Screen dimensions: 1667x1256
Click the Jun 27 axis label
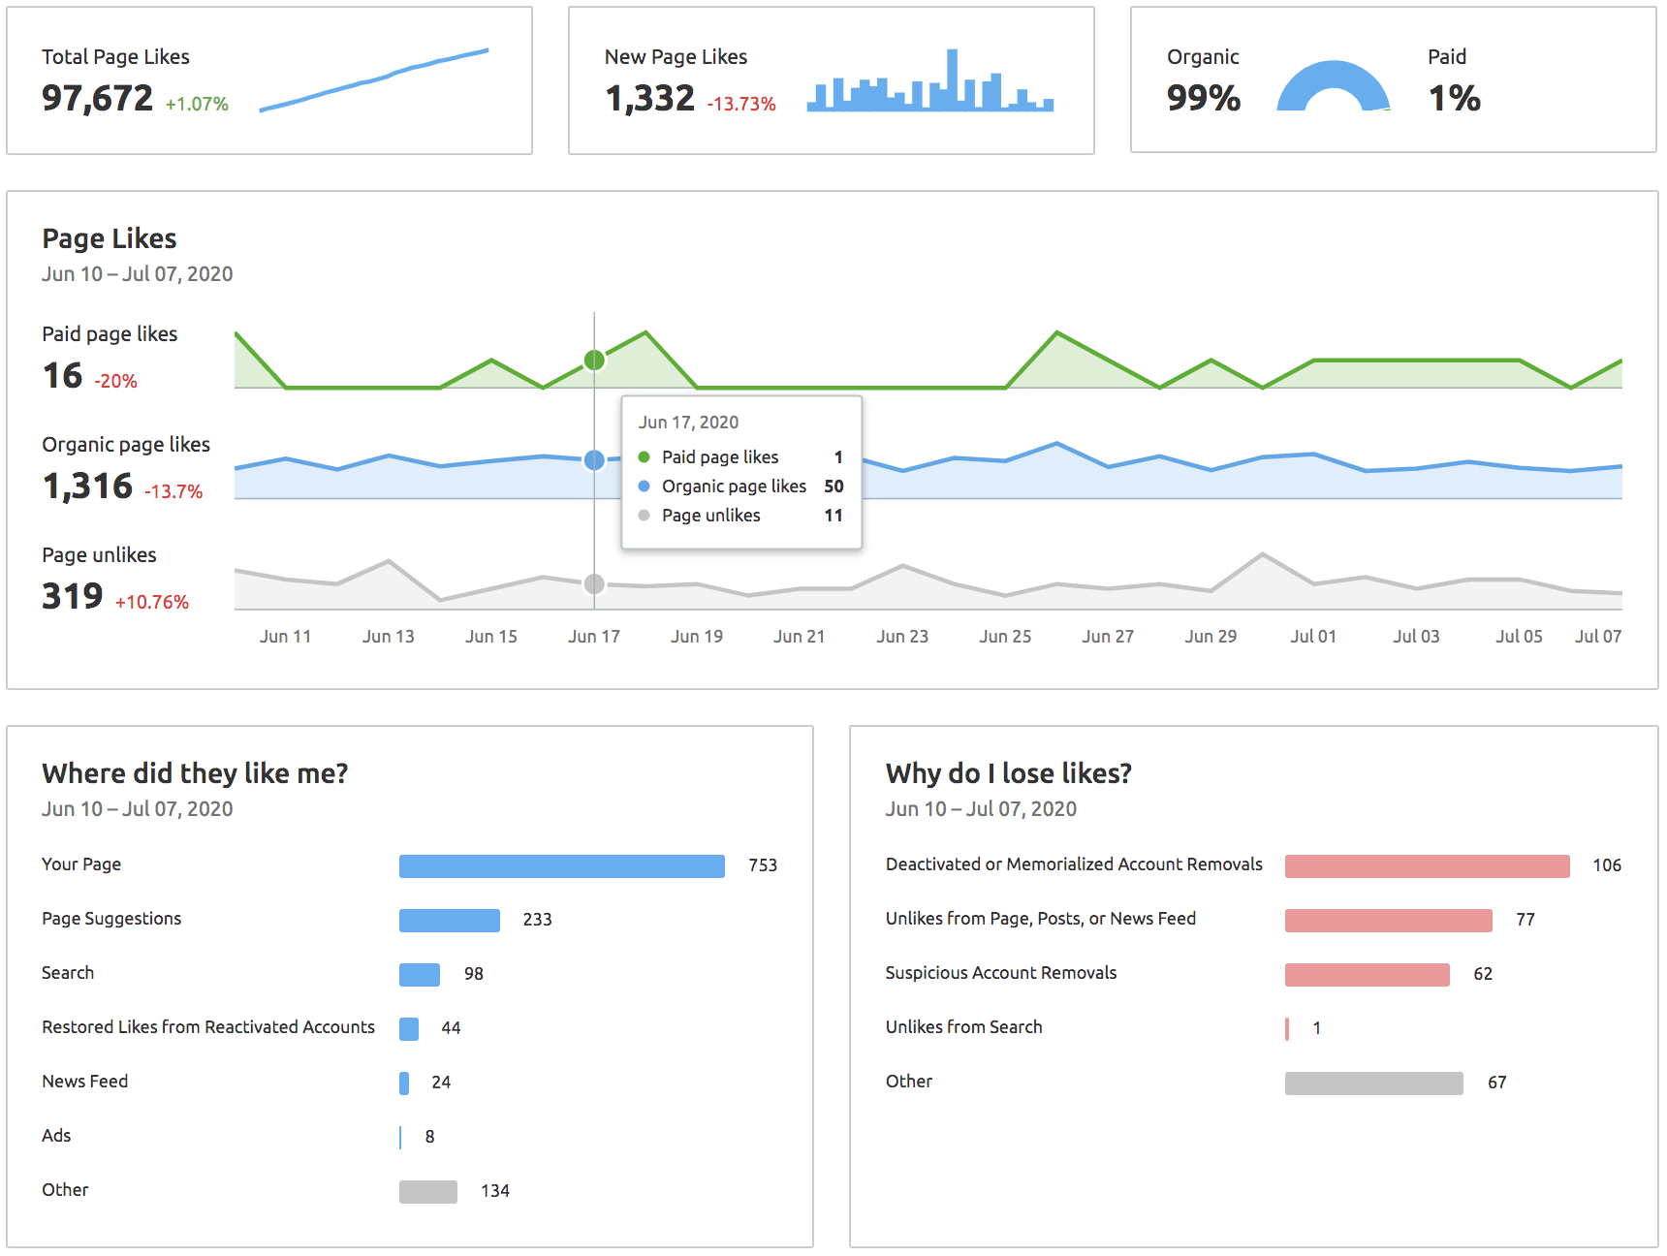pos(1108,637)
